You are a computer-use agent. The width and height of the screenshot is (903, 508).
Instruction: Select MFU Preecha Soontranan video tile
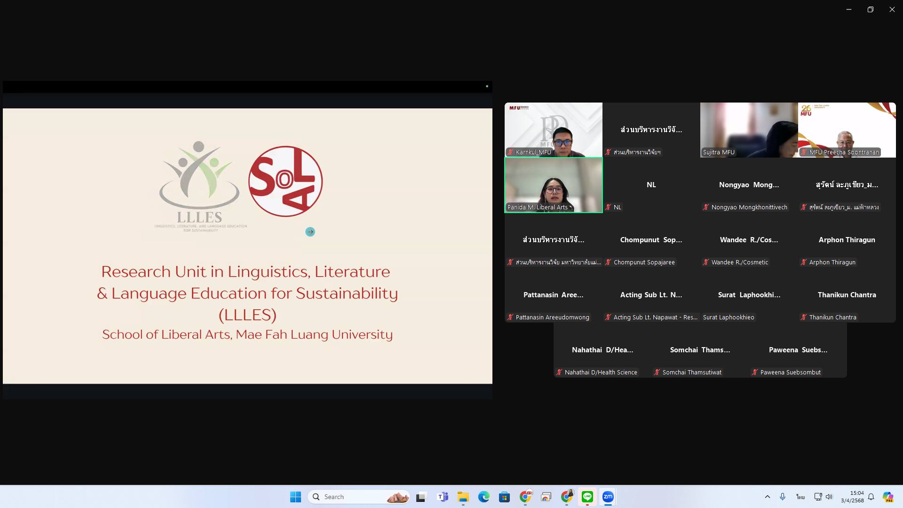pyautogui.click(x=847, y=130)
